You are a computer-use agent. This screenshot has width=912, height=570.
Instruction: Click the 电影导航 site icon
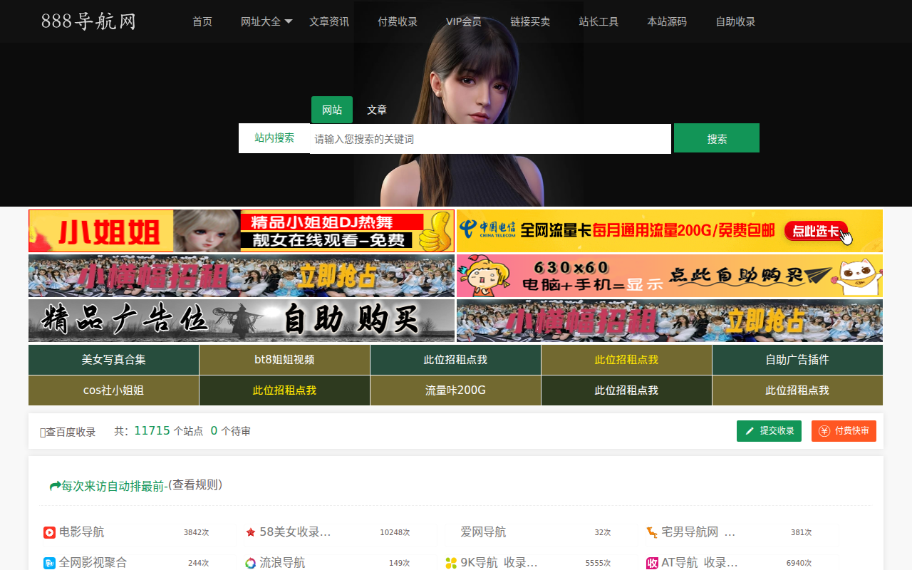[48, 532]
